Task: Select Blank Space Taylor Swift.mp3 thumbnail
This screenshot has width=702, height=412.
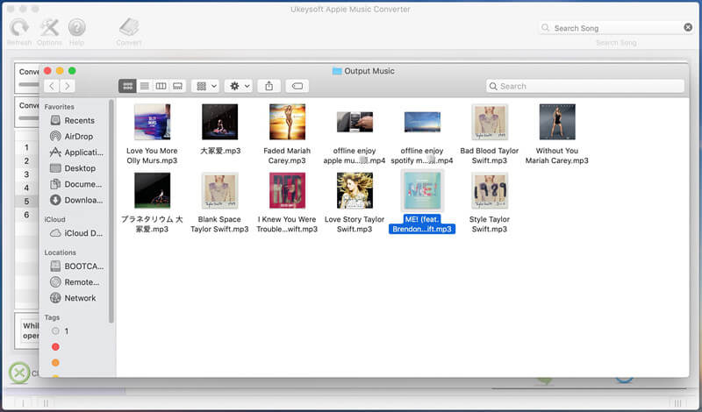Action: 220,190
